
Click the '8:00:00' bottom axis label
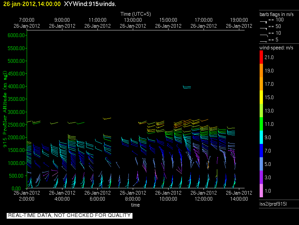coord(133,199)
